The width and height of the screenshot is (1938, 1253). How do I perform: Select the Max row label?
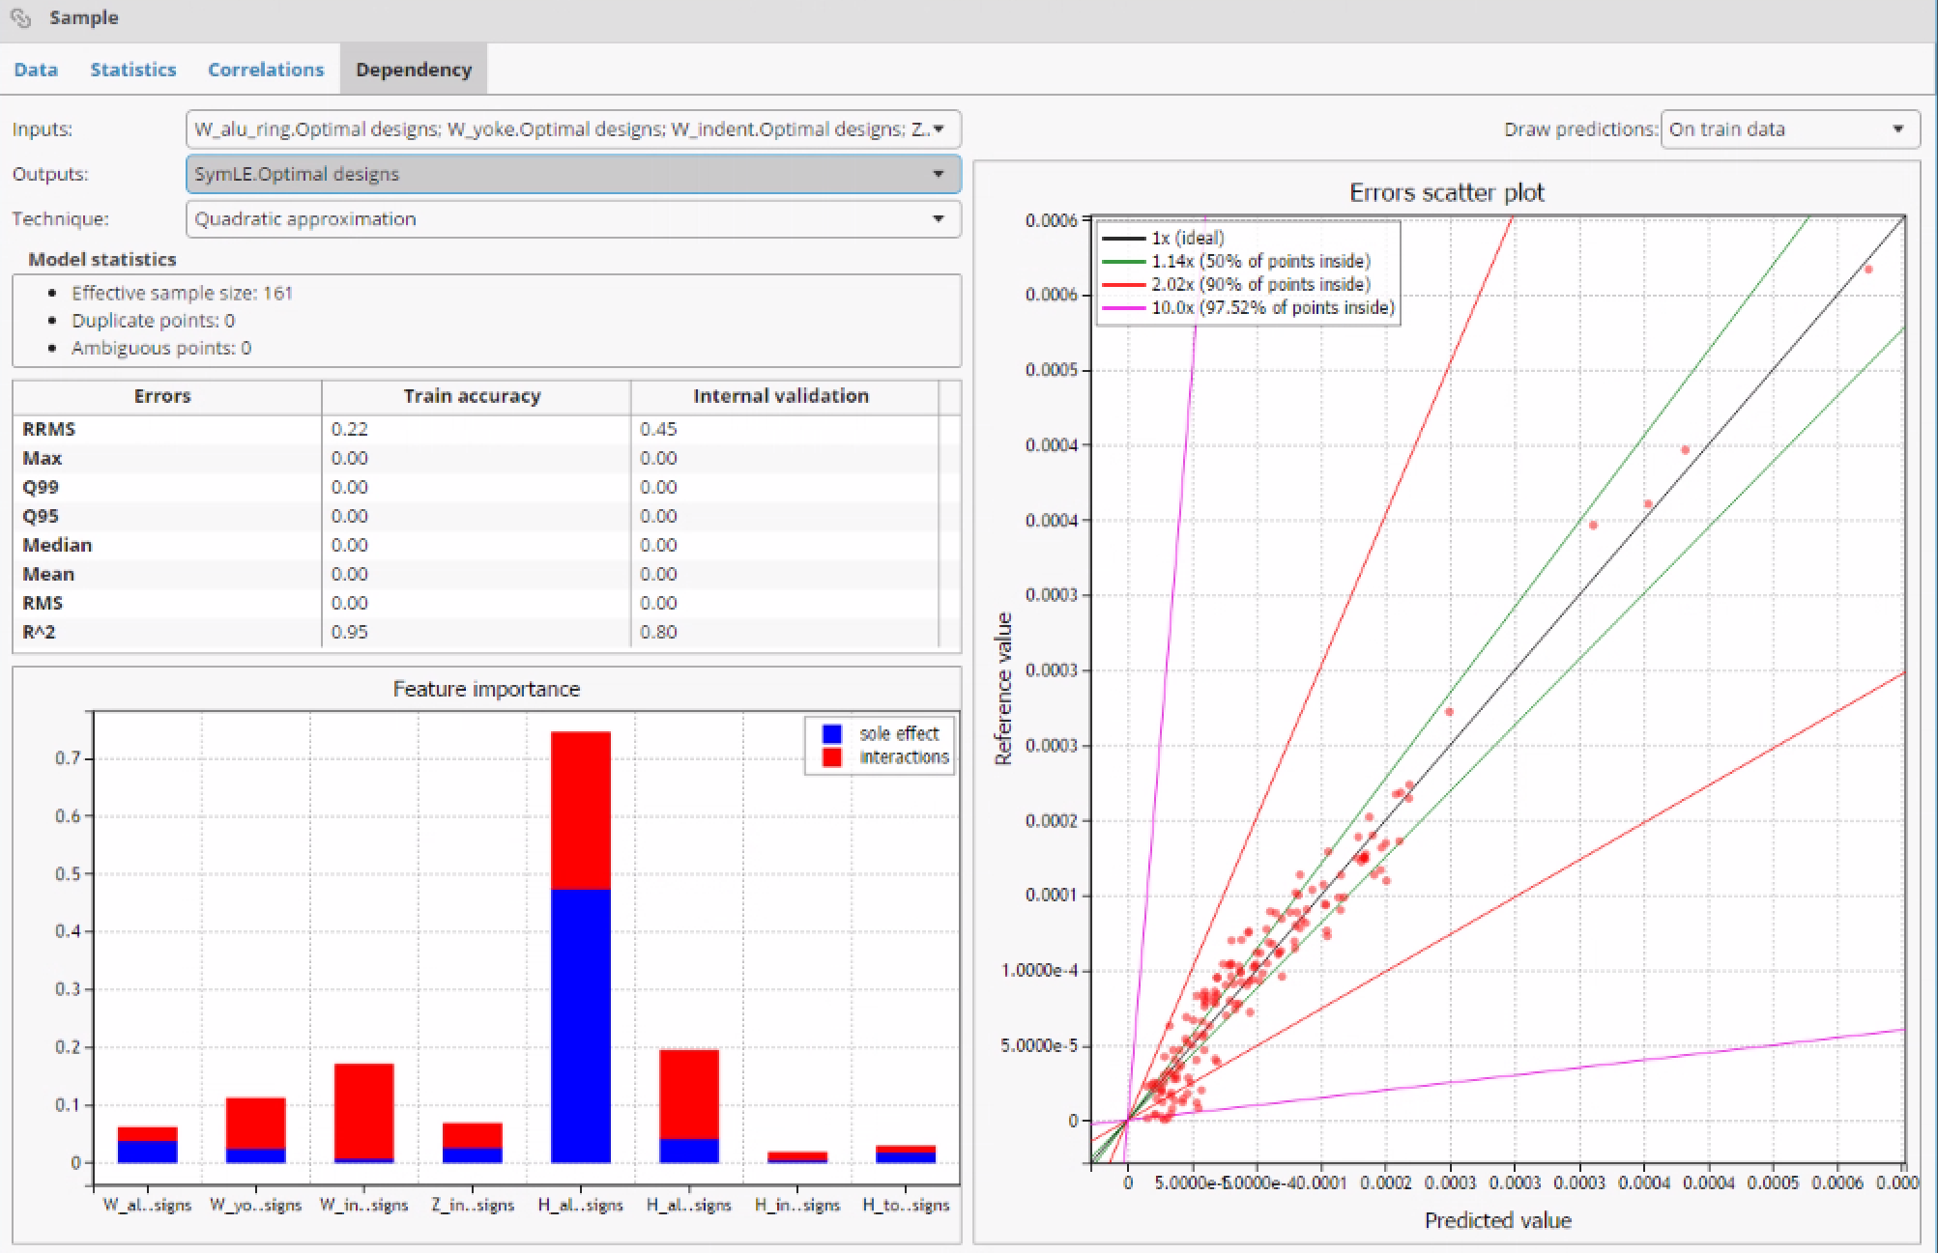pos(43,458)
